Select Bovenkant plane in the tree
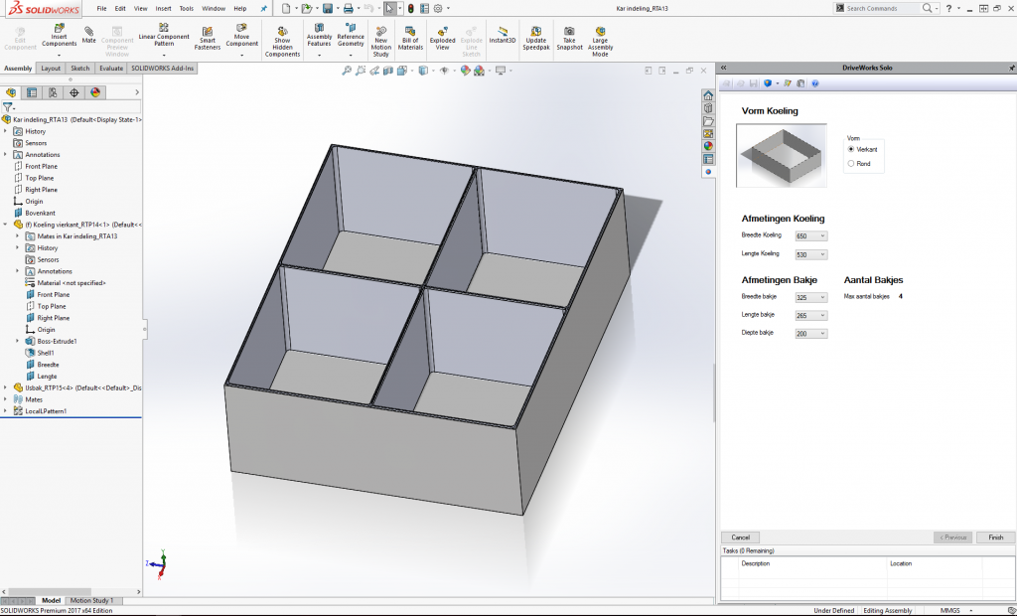This screenshot has width=1017, height=616. (40, 213)
